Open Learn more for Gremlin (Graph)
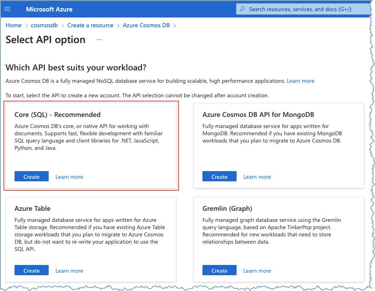 pos(257,271)
